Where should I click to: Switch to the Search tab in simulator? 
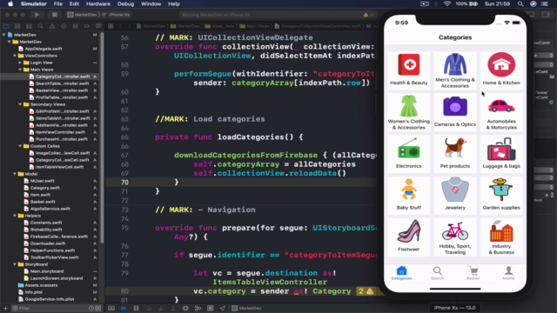click(x=437, y=273)
